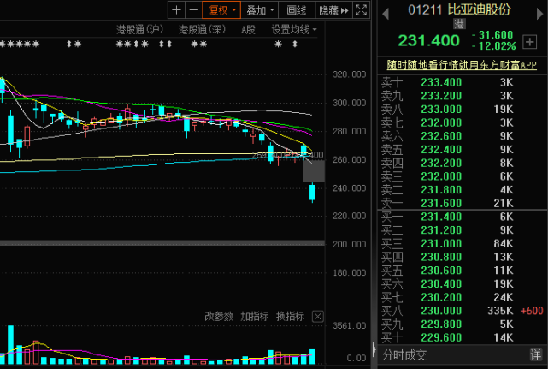Click the minus zoom-out chart button
The width and height of the screenshot is (548, 369).
tap(193, 10)
